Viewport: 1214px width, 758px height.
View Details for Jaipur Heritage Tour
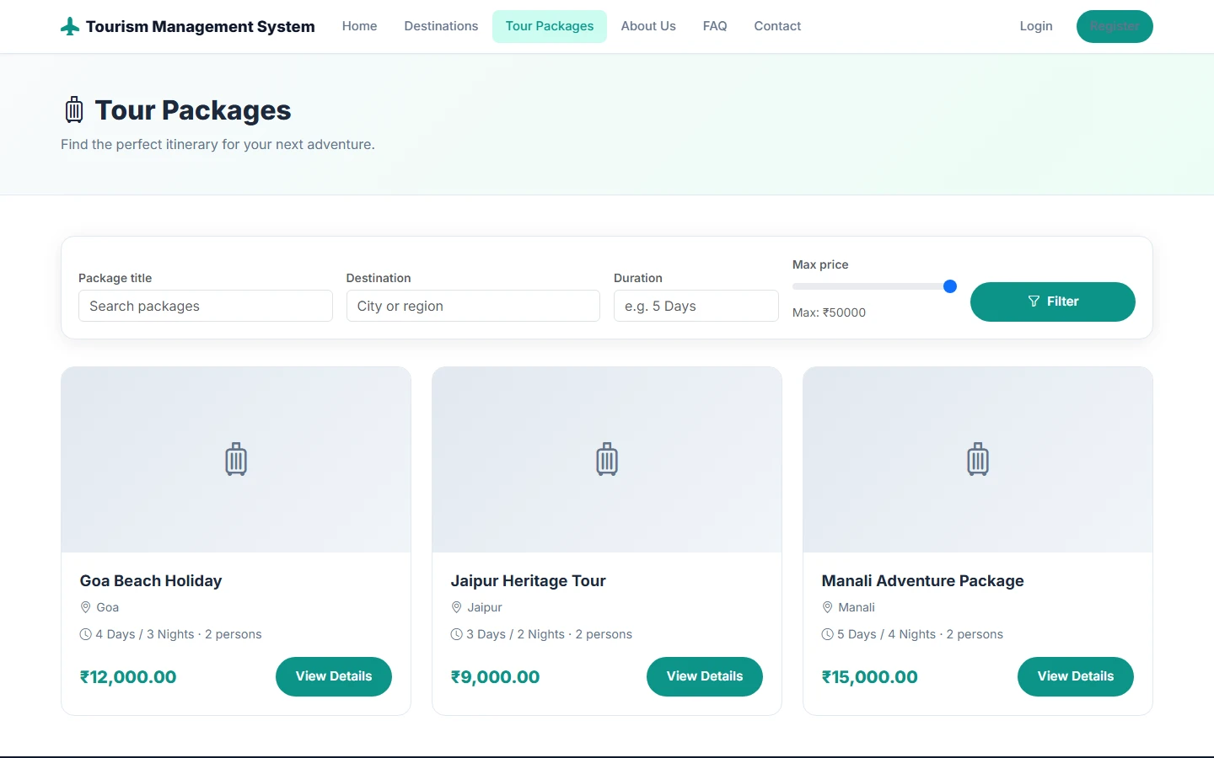pyautogui.click(x=705, y=676)
